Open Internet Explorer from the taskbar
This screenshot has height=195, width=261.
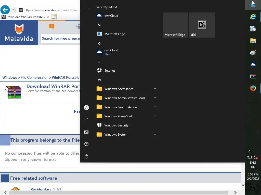[253, 17]
